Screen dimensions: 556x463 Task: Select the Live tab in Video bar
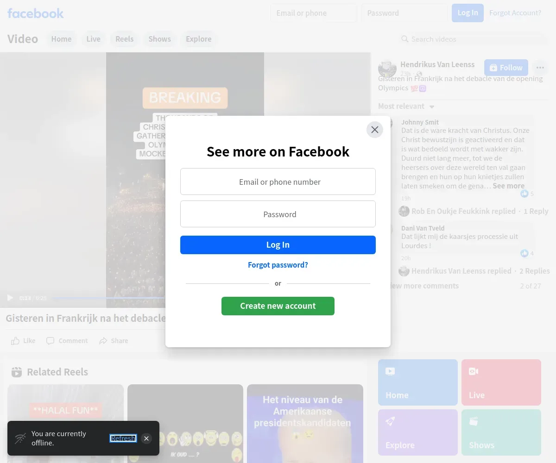coord(93,39)
